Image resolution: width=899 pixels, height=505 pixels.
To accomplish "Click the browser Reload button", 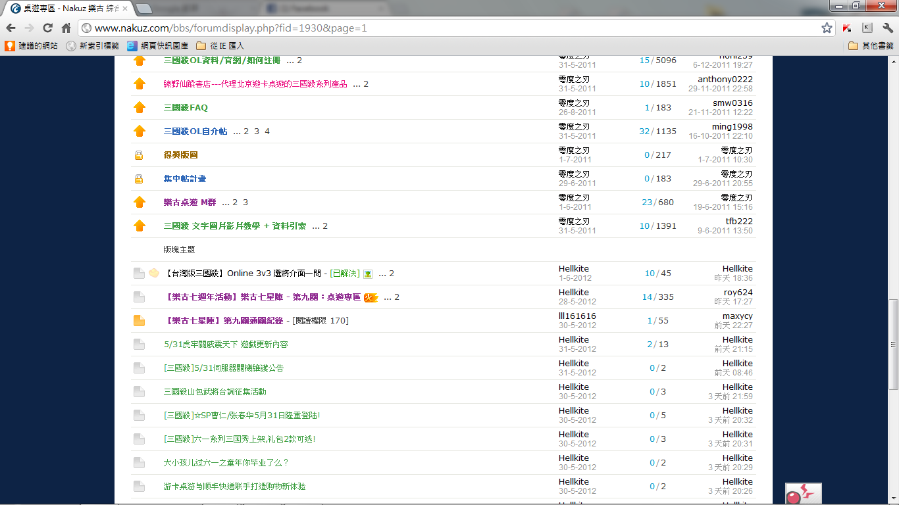I will pos(47,28).
